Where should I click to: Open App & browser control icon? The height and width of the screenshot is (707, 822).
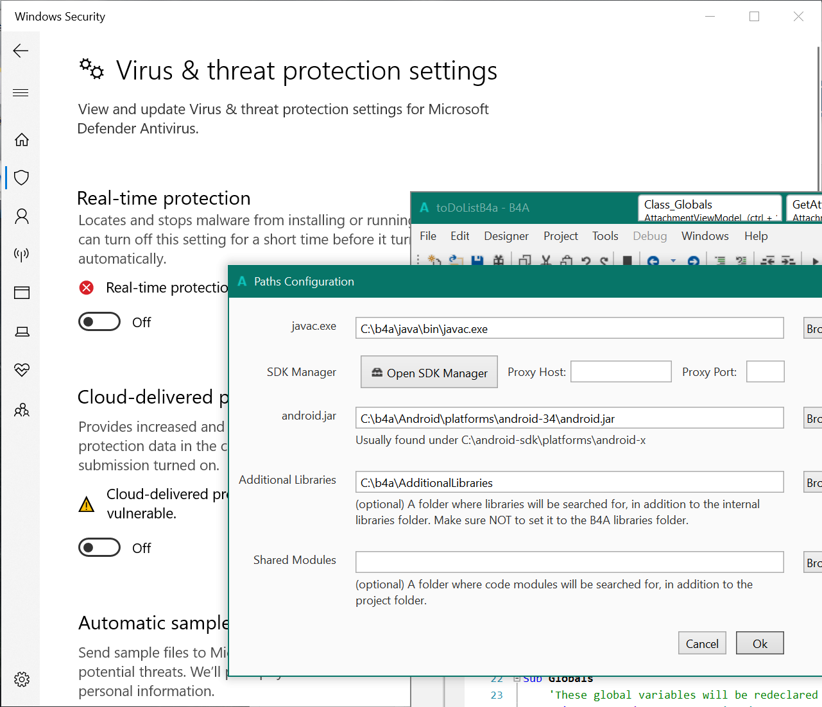22,293
